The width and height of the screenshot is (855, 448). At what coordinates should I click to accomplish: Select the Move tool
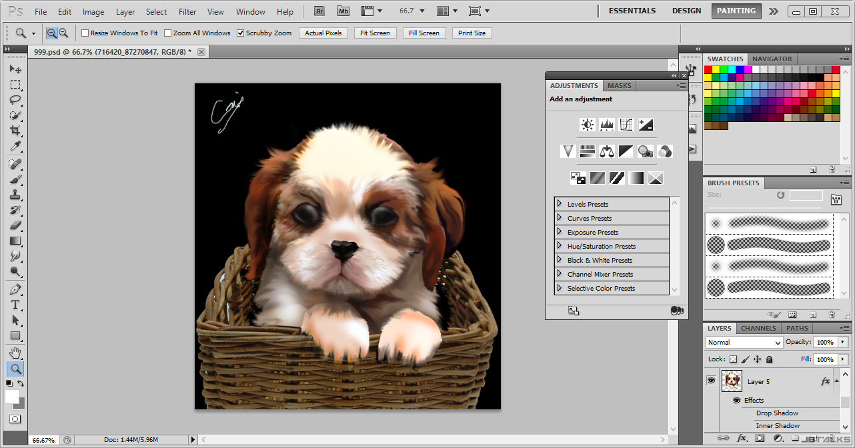[15, 69]
